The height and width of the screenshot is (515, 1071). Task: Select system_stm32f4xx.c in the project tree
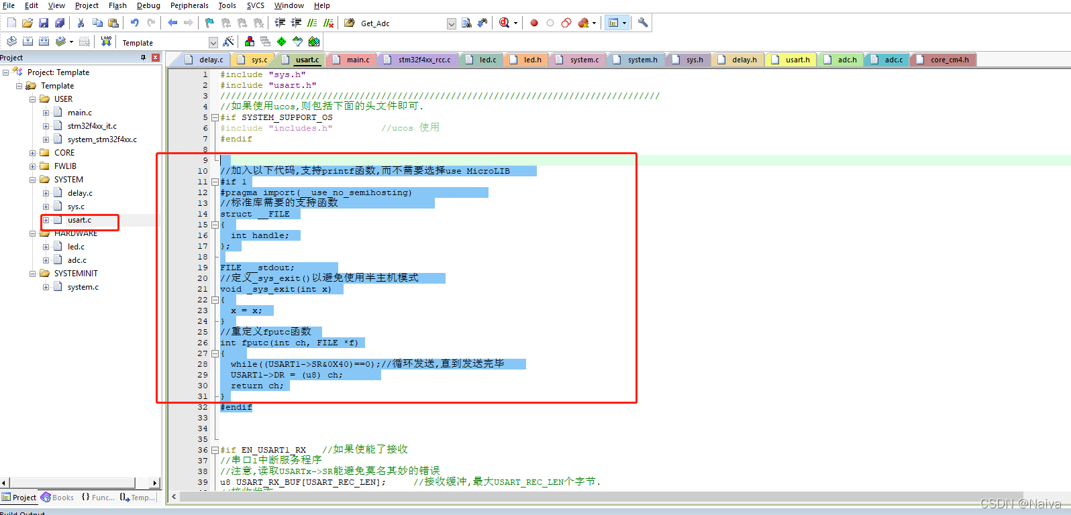tap(102, 139)
